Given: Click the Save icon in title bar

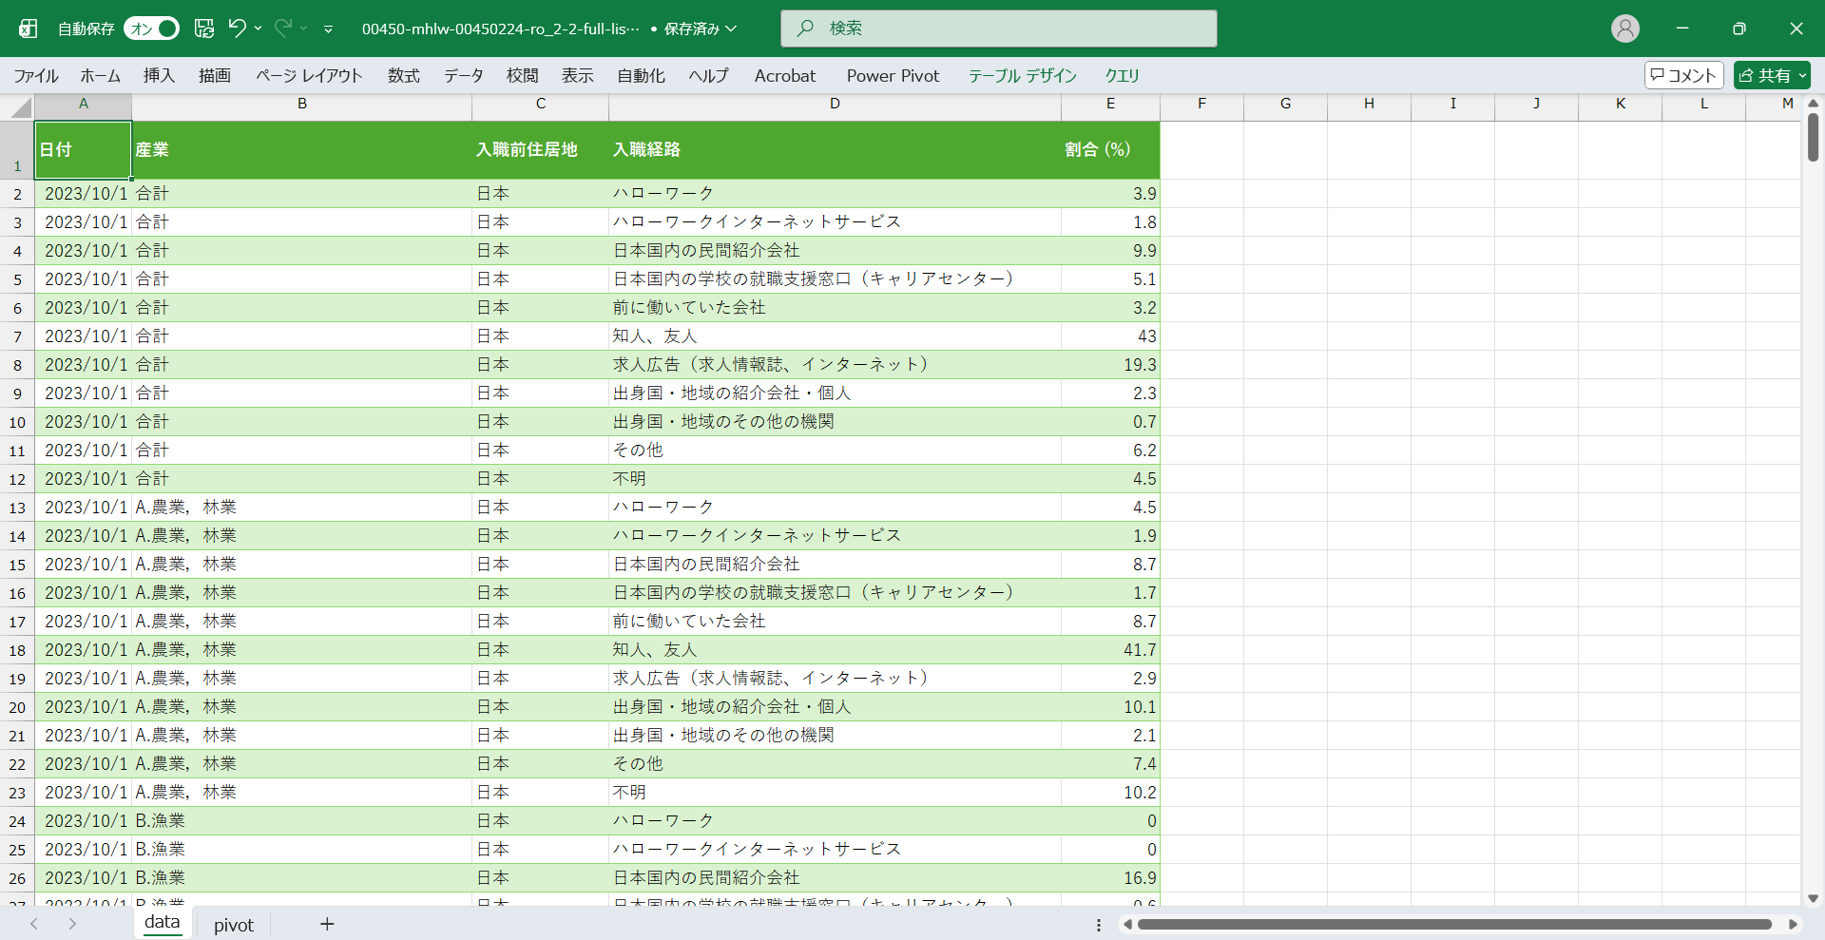Looking at the screenshot, I should (204, 29).
